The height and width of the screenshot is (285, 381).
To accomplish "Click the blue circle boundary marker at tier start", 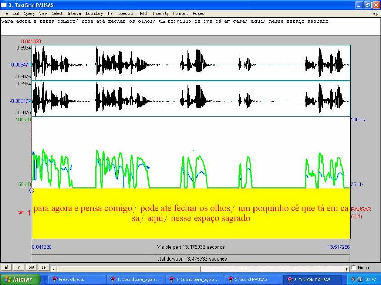I will (x=31, y=191).
